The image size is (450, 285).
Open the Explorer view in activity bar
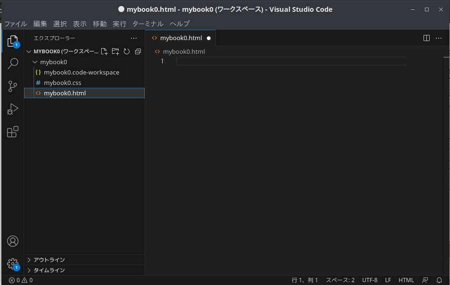(x=13, y=41)
